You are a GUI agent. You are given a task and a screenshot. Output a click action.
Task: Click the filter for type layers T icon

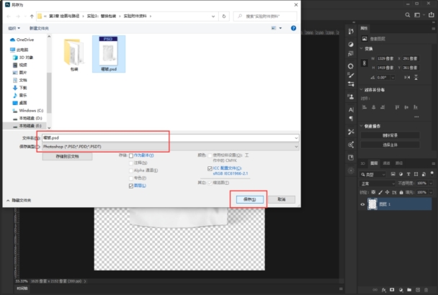point(408,174)
